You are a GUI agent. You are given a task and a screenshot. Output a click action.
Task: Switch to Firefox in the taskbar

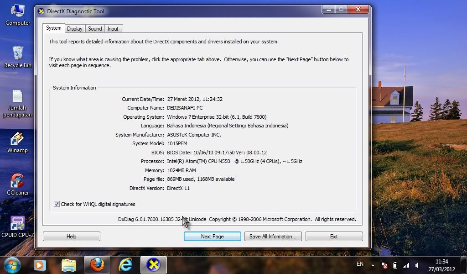[97, 265]
